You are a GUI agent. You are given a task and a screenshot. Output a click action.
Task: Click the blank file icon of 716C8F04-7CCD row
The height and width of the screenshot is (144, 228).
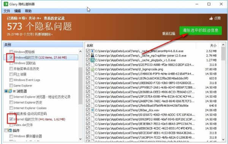coord(92,137)
